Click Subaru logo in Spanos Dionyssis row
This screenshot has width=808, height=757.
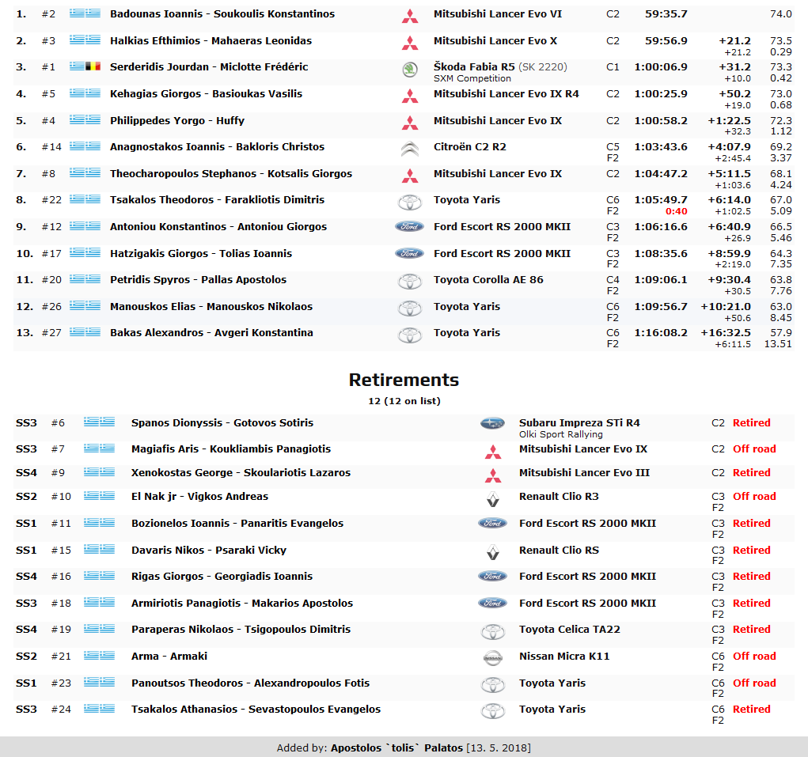492,423
